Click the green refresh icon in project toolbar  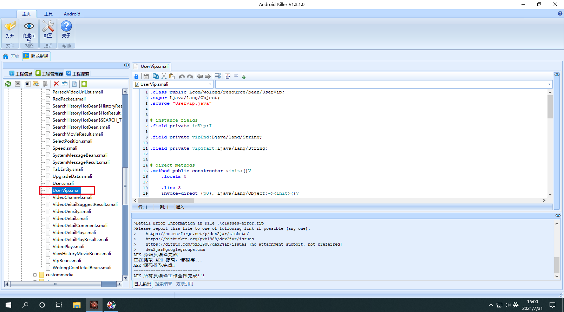tap(8, 84)
